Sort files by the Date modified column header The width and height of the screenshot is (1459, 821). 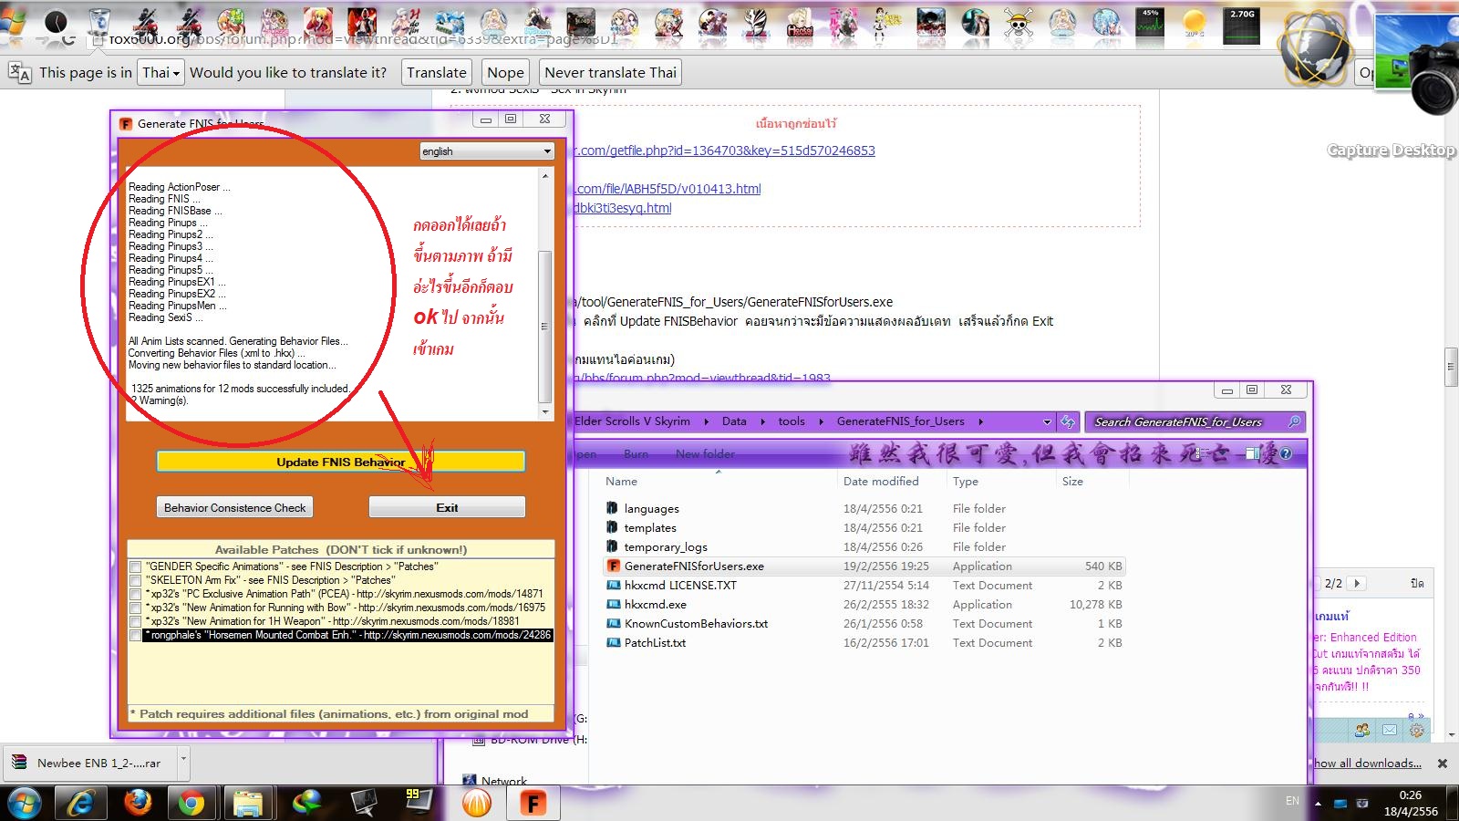(881, 481)
